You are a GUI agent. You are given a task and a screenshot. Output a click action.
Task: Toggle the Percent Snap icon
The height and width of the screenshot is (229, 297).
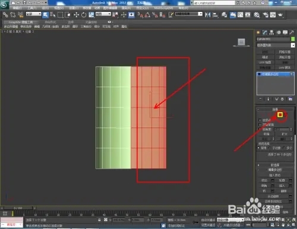pos(155,15)
